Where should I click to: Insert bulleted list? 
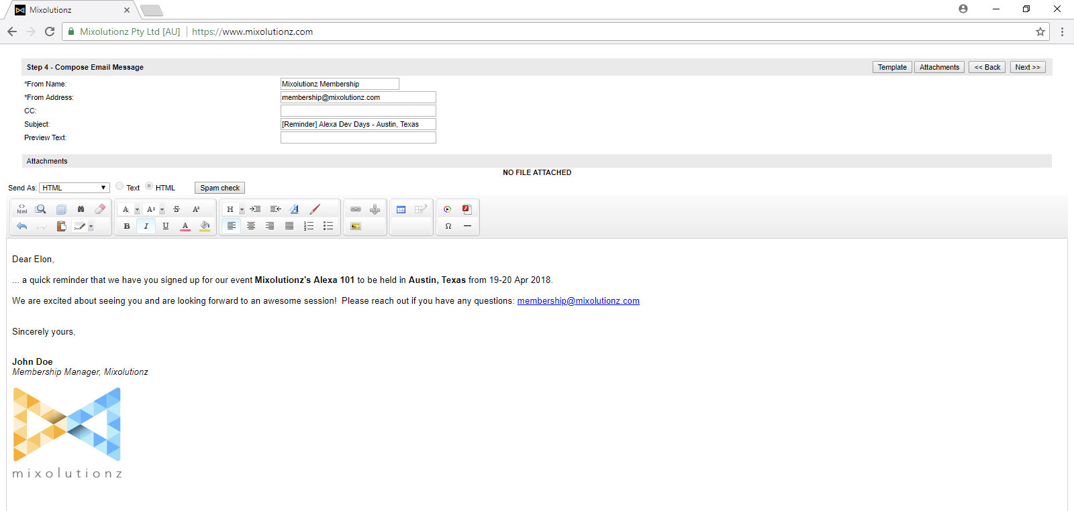coord(328,226)
